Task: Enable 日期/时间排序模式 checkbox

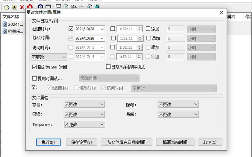Action: (125, 67)
